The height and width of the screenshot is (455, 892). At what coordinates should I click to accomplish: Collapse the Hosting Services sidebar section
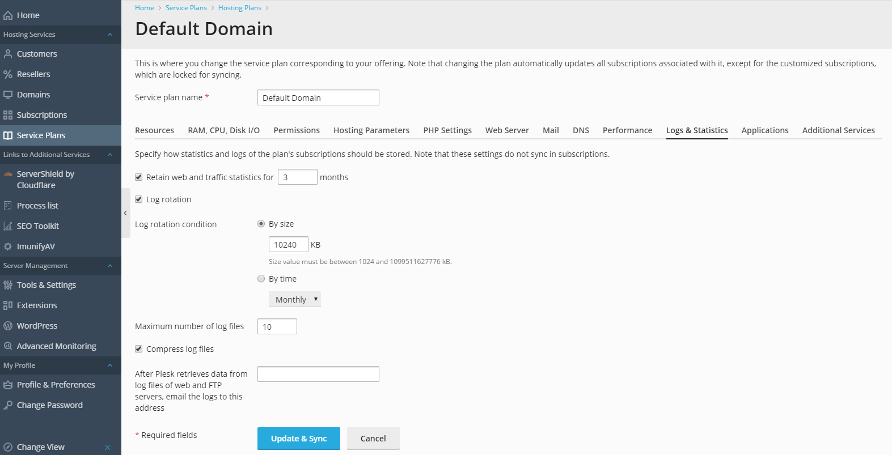tap(110, 35)
